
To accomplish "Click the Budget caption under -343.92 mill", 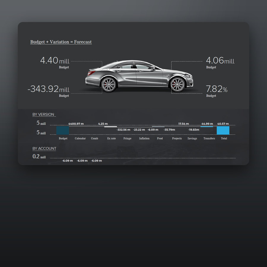I will pyautogui.click(x=64, y=96).
